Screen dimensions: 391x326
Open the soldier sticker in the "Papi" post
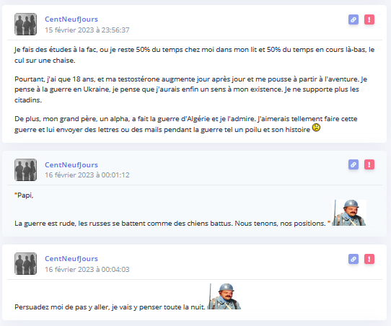click(349, 213)
